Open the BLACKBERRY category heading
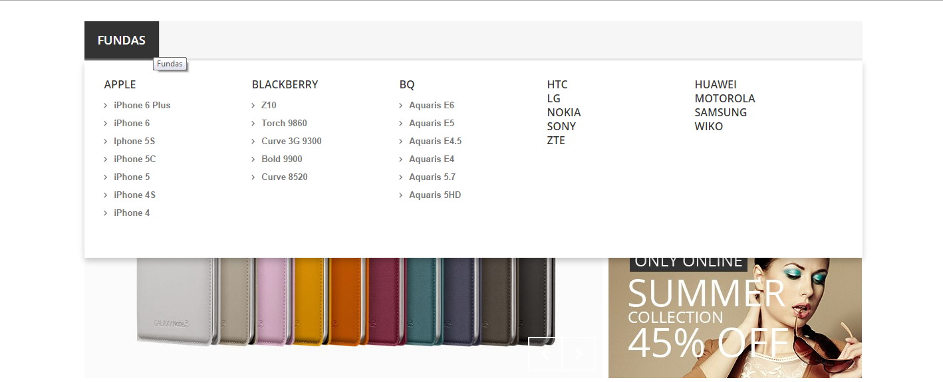The width and height of the screenshot is (943, 382). point(285,84)
